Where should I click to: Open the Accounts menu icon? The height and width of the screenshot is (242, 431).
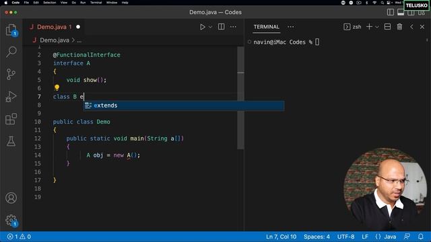[11, 198]
